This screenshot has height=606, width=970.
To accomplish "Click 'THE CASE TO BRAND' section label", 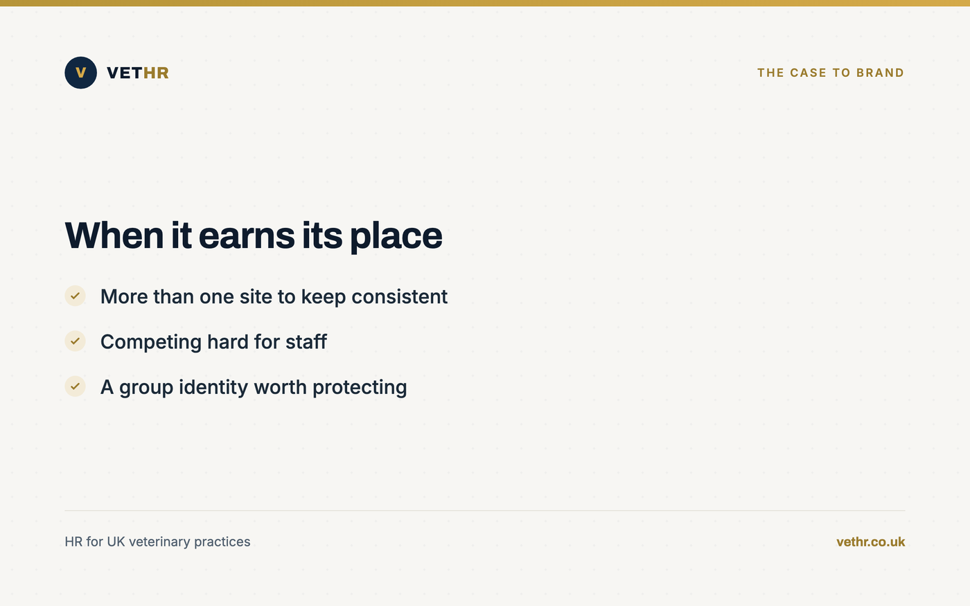I will 831,73.
